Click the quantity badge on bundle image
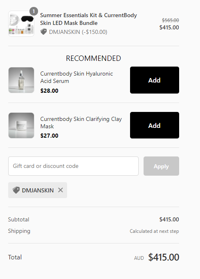 click(x=34, y=11)
